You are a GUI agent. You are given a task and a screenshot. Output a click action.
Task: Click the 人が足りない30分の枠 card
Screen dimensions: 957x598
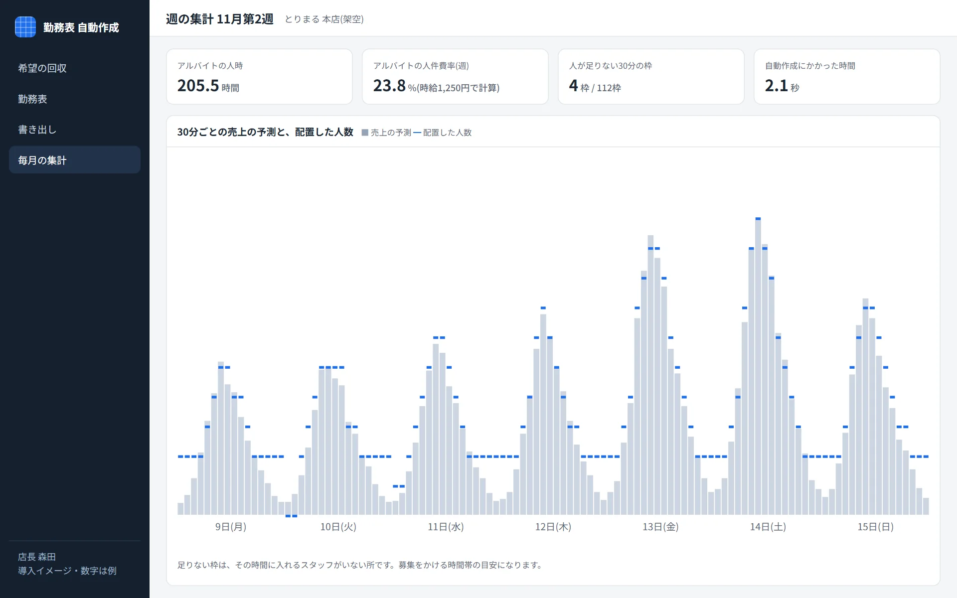[x=651, y=76]
